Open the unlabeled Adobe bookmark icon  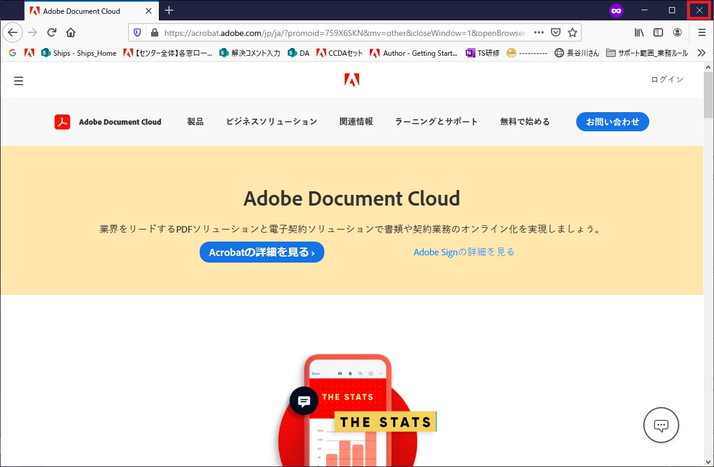click(x=29, y=53)
